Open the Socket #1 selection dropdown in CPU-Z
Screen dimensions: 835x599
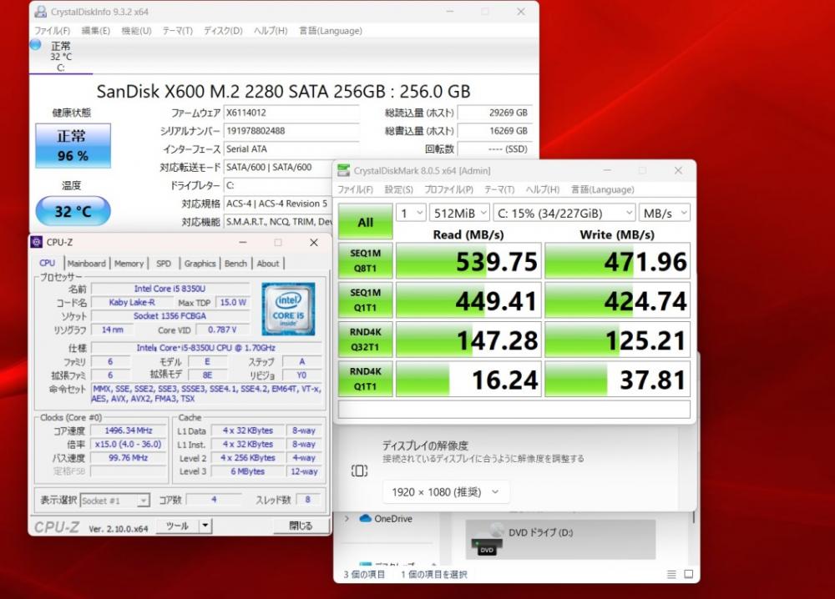tap(114, 501)
